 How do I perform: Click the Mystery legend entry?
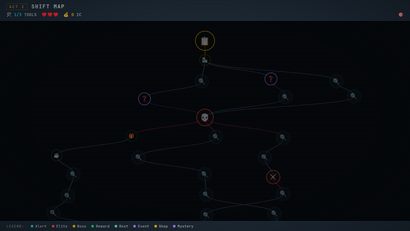point(183,226)
